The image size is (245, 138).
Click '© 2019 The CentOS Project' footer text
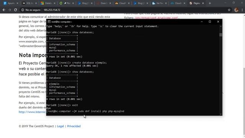(x=36, y=126)
